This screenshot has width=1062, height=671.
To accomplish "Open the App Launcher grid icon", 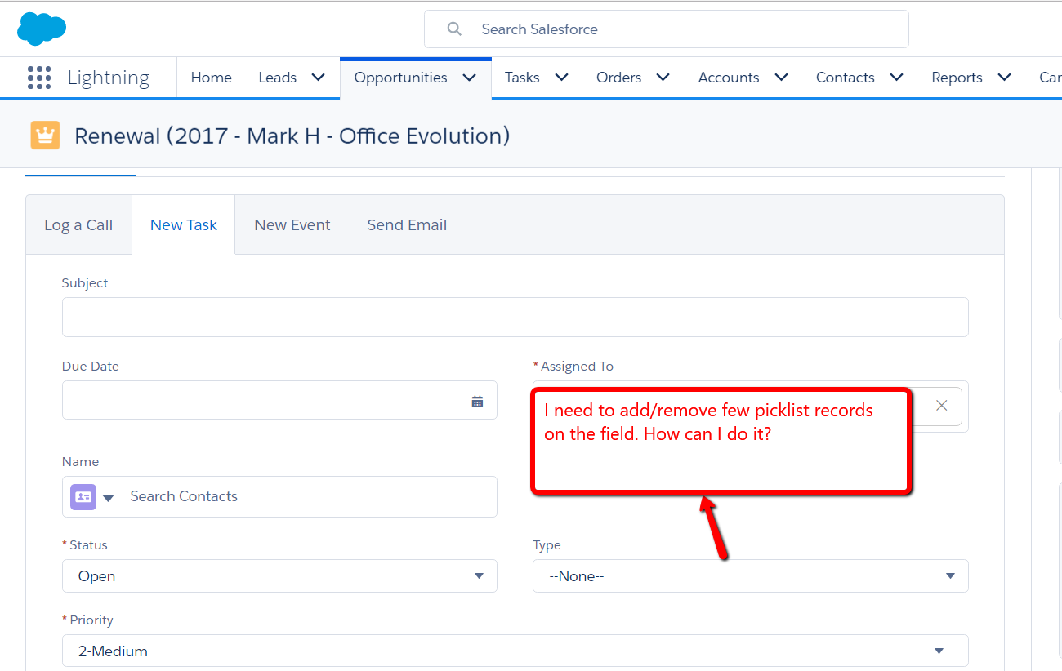I will tap(39, 78).
